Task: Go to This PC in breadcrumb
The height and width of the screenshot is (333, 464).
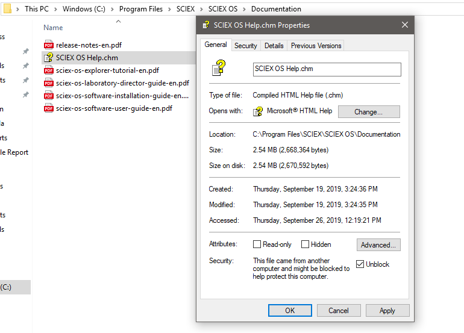Action: (x=37, y=9)
